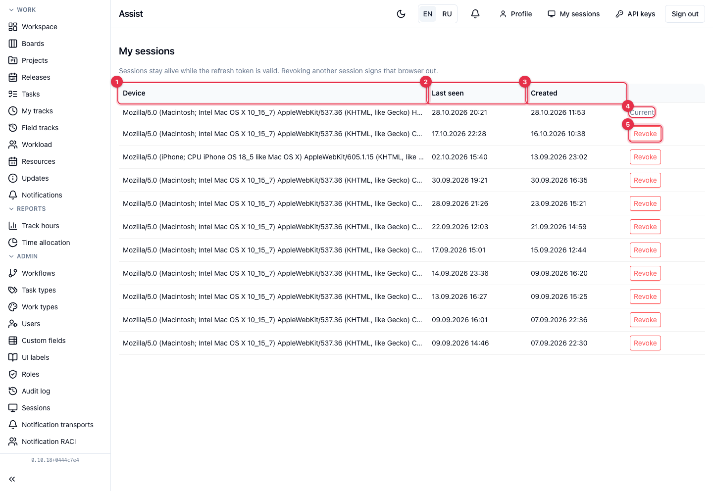Click version label 0.10.18+0444c7e4
The height and width of the screenshot is (491, 713).
(55, 460)
